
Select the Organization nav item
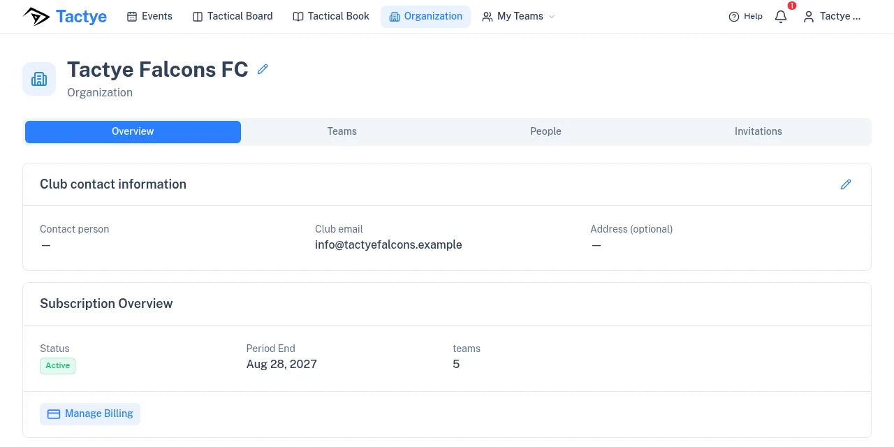pos(425,17)
